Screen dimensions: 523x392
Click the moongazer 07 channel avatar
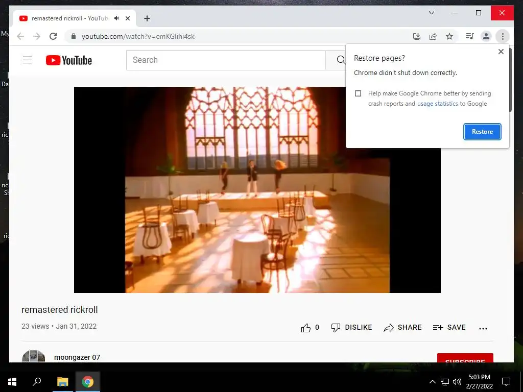click(33, 356)
